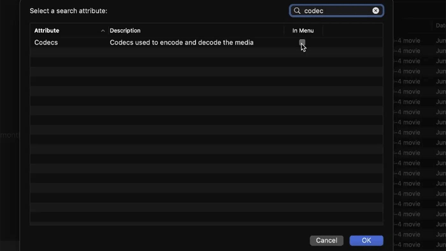Click the sort chevron on the Attribute column

click(103, 31)
